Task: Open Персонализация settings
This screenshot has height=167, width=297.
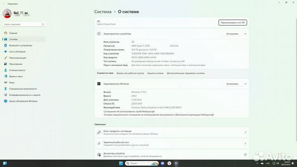Action: (x=24, y=58)
